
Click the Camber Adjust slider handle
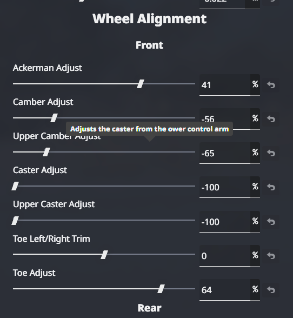(54, 118)
